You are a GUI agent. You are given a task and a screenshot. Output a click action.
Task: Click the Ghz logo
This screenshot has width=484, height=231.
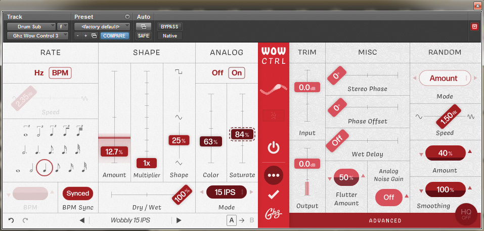274,214
